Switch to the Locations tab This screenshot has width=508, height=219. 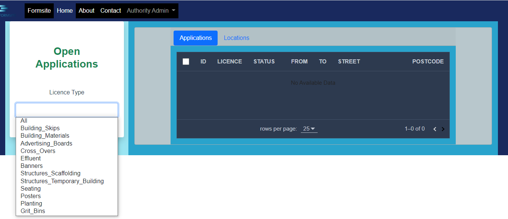point(236,38)
